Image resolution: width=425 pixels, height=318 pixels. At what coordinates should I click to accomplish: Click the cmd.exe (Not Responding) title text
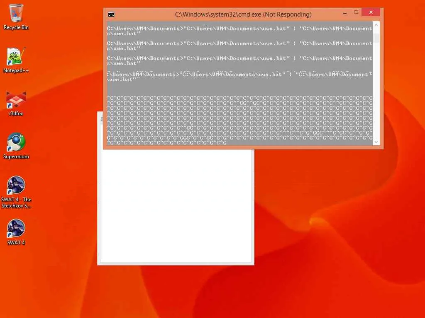[x=243, y=14]
